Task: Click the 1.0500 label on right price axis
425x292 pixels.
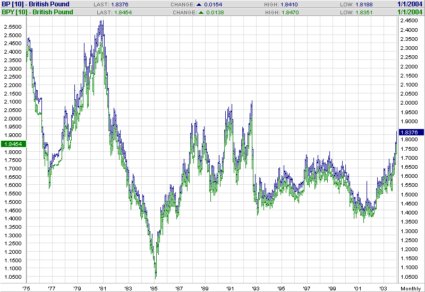Action: tap(410, 277)
